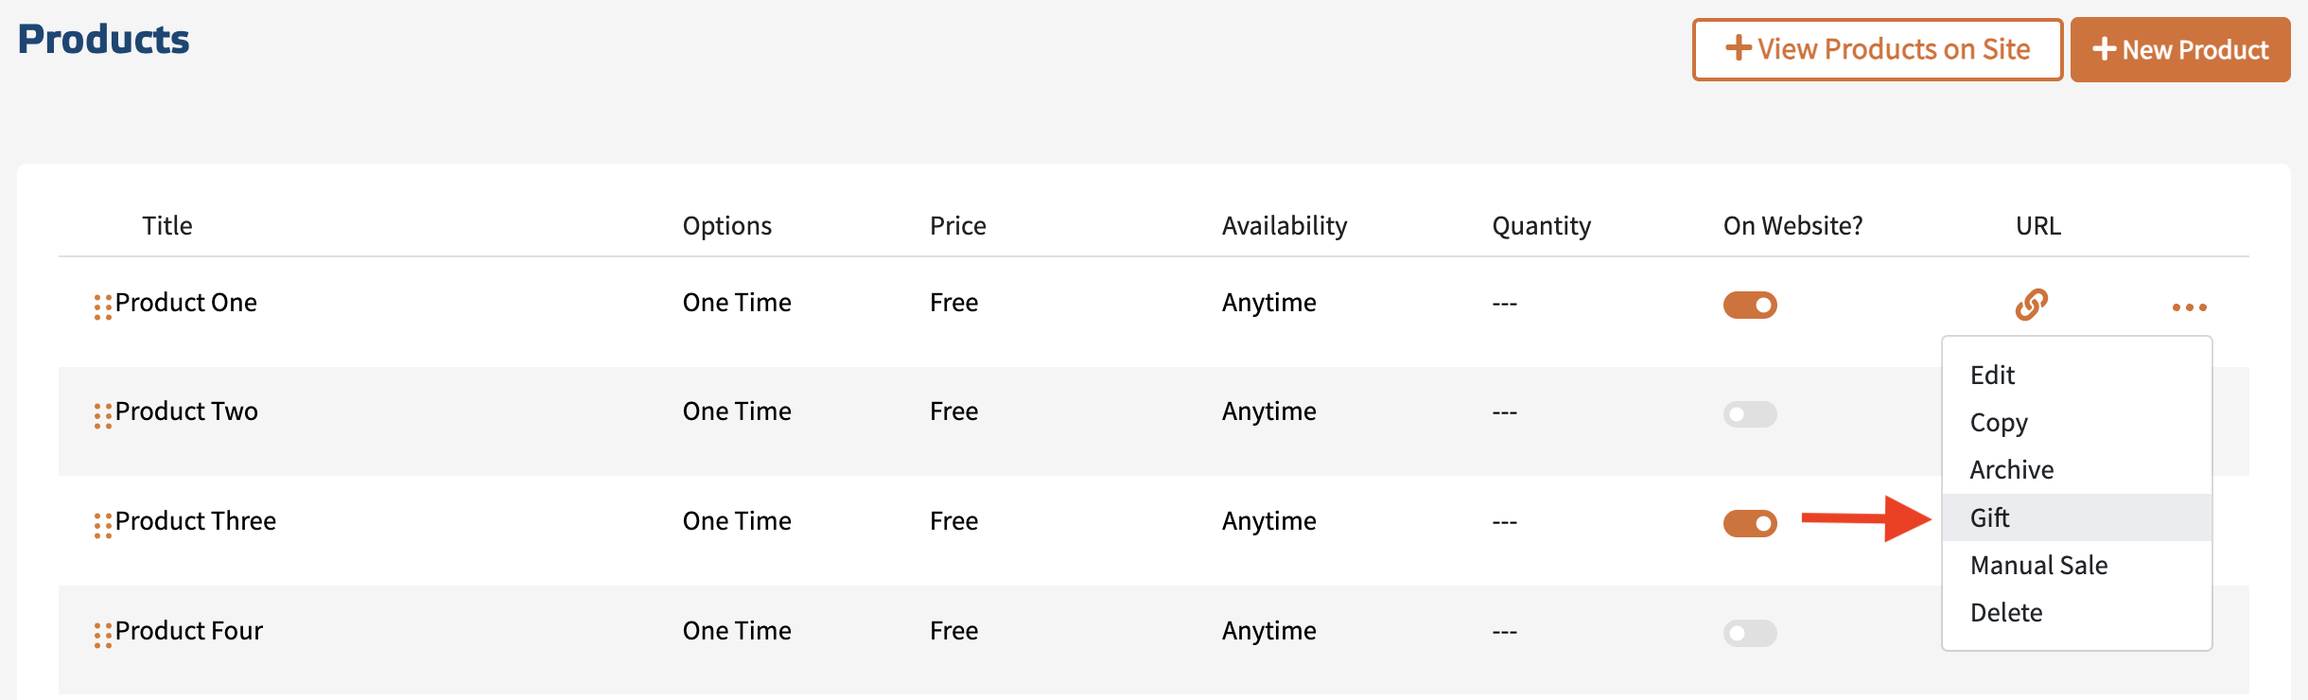This screenshot has height=700, width=2308.
Task: Click Product Three drag handle icon
Action: [103, 525]
